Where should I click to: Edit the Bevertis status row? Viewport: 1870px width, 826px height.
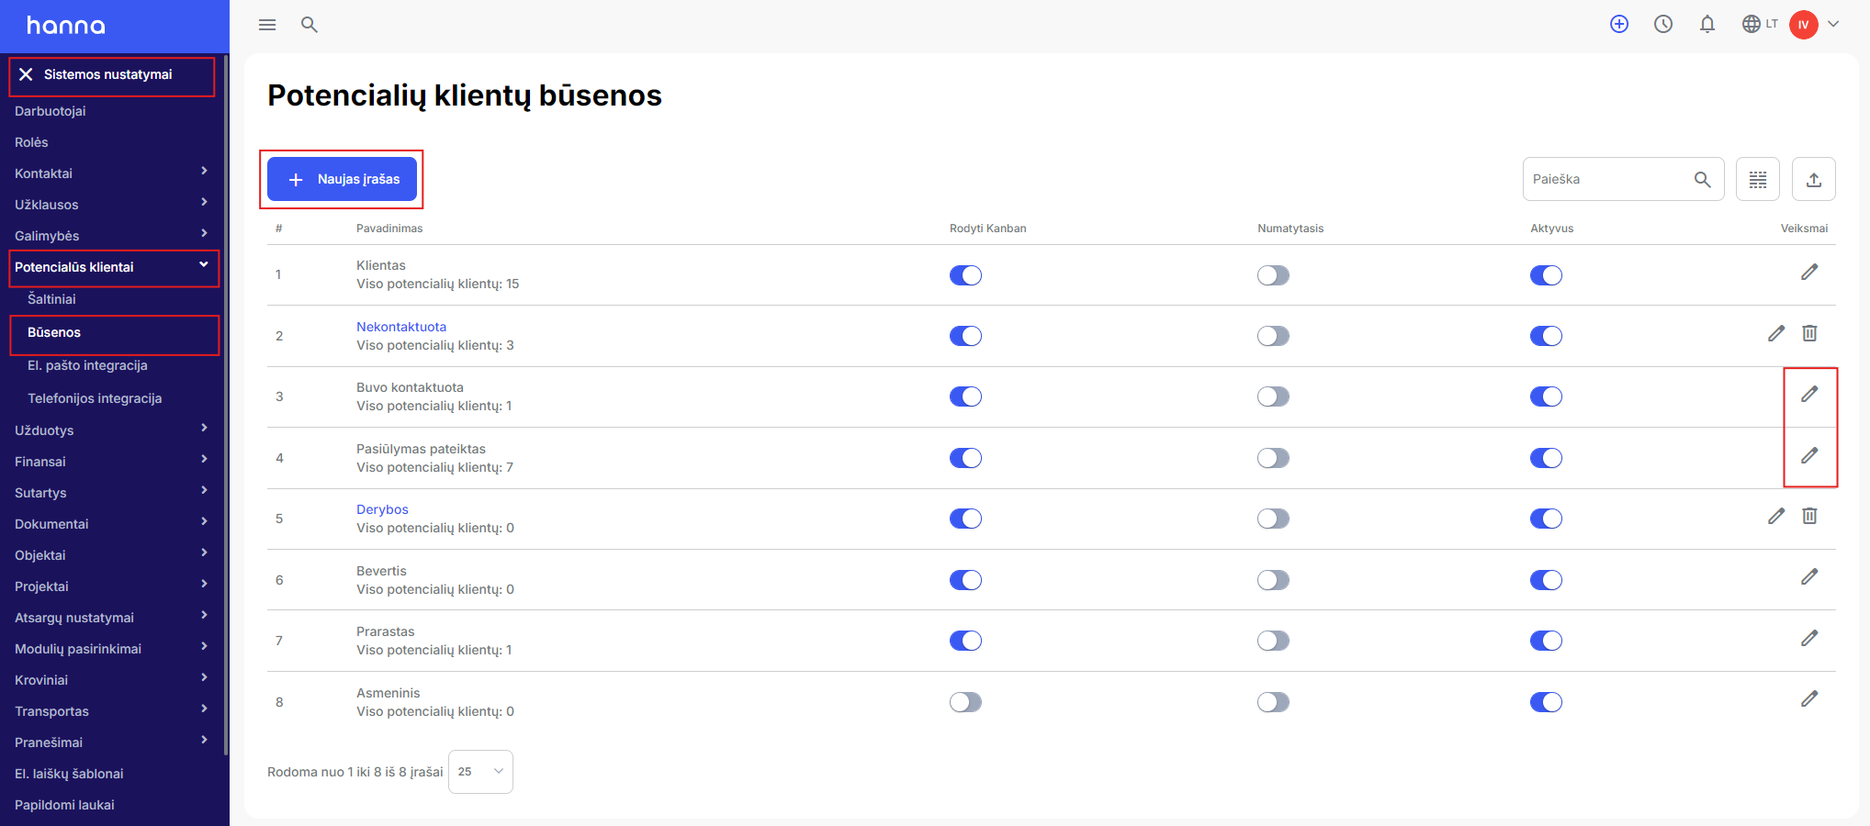[x=1809, y=577]
